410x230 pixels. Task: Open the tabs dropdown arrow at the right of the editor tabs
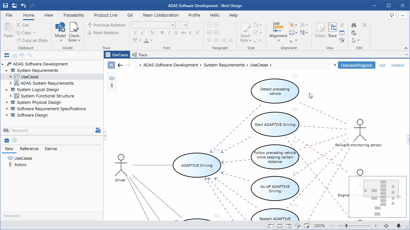[x=407, y=55]
